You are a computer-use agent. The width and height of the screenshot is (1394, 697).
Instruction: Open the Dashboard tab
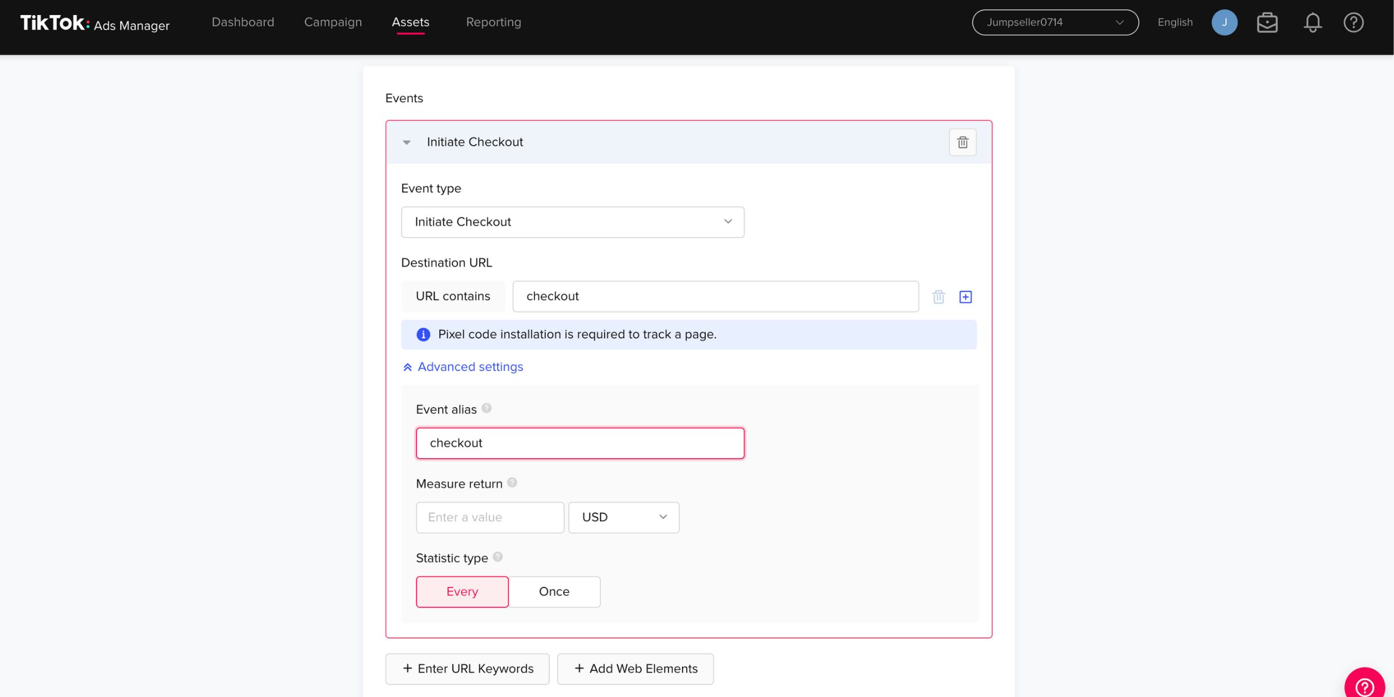(x=243, y=22)
